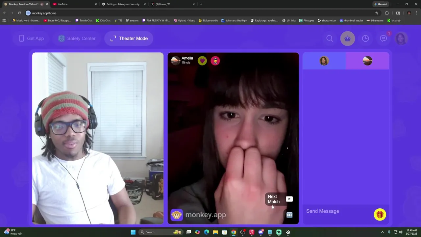Open the shorts resizer bookmark

pos(327,20)
